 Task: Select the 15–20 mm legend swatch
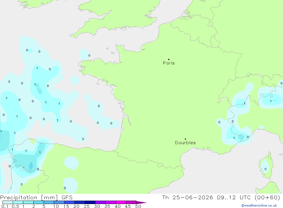tap(70, 202)
